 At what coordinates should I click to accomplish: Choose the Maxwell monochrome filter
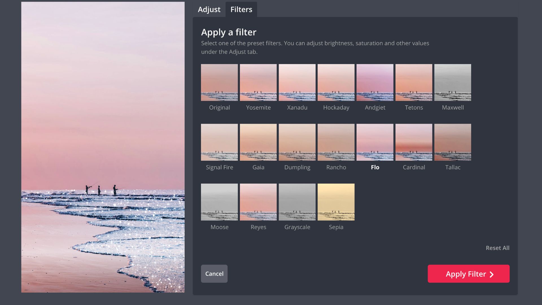coord(453,82)
